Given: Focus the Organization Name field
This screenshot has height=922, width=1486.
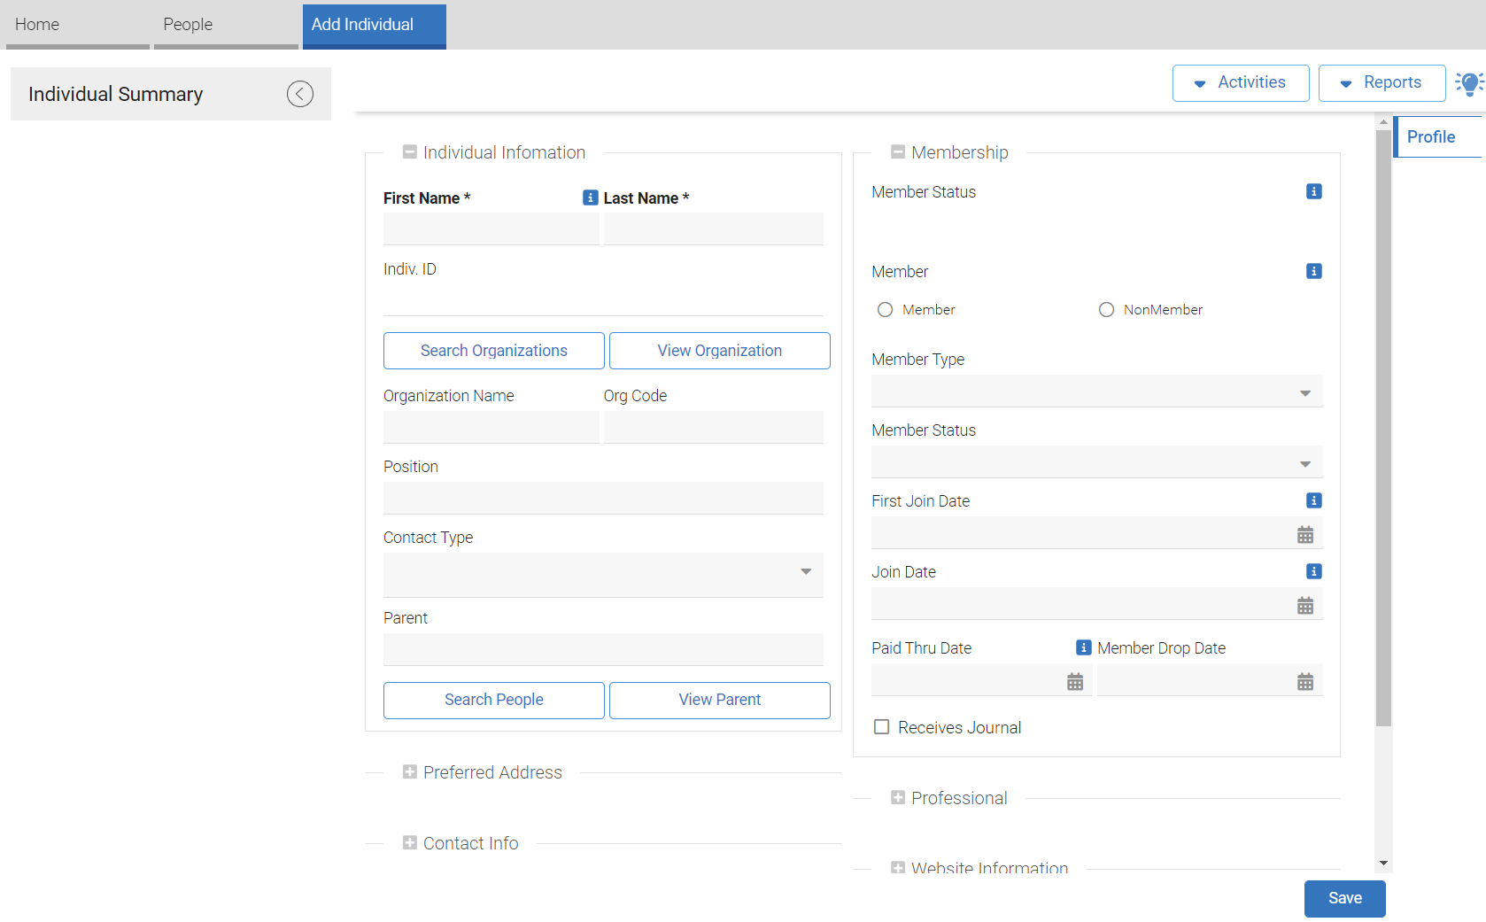Looking at the screenshot, I should pyautogui.click(x=491, y=427).
